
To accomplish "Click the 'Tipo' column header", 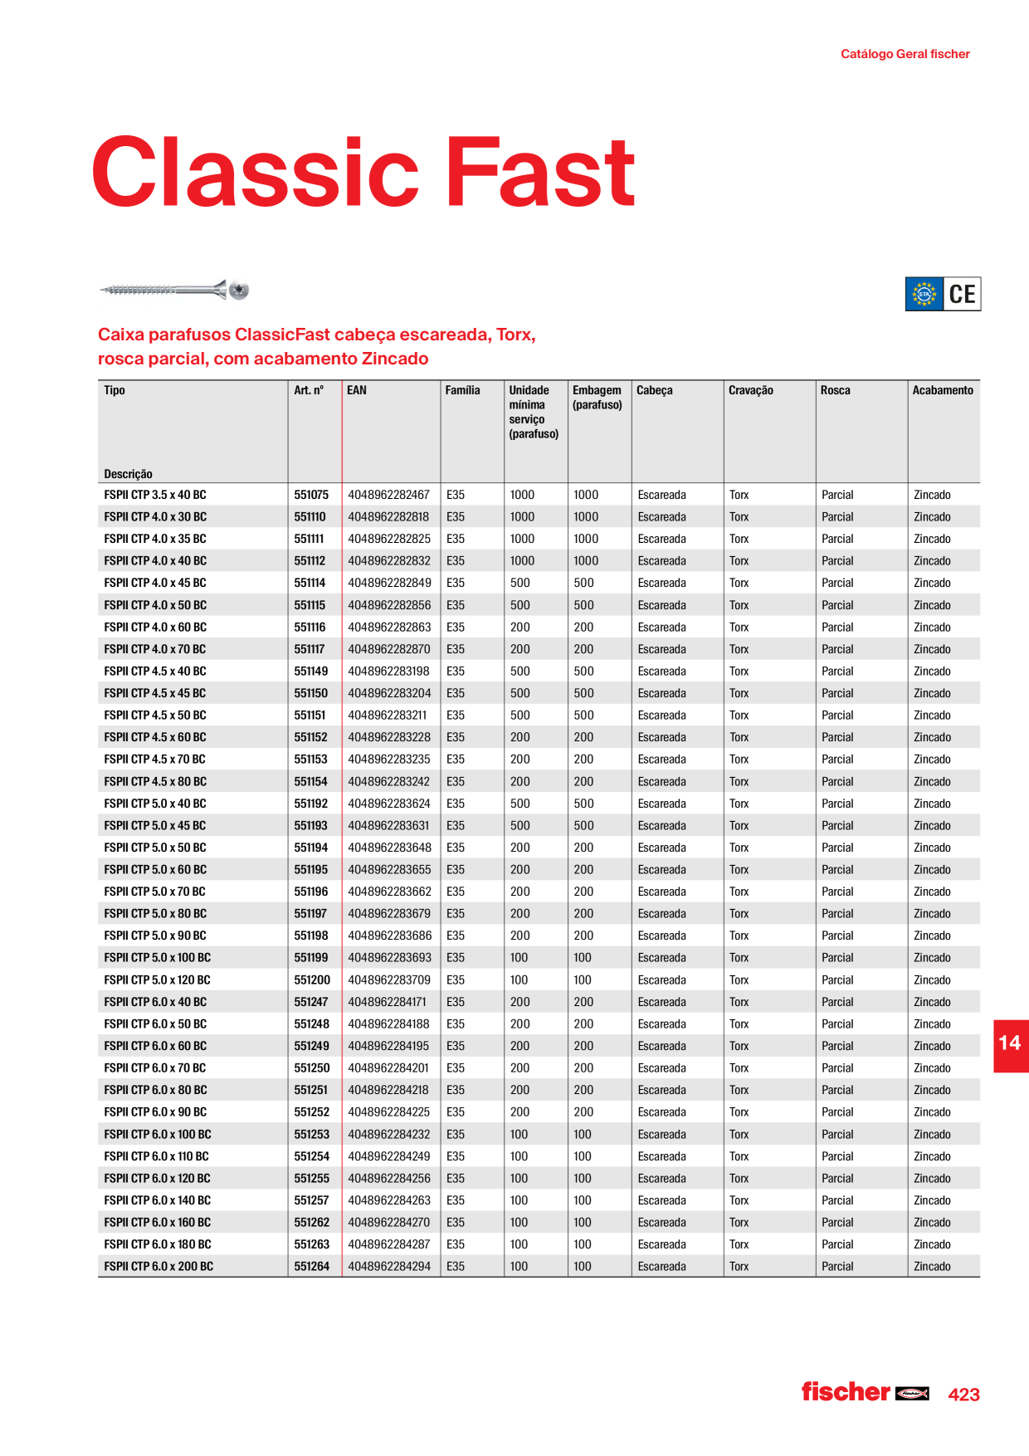I will tap(115, 390).
